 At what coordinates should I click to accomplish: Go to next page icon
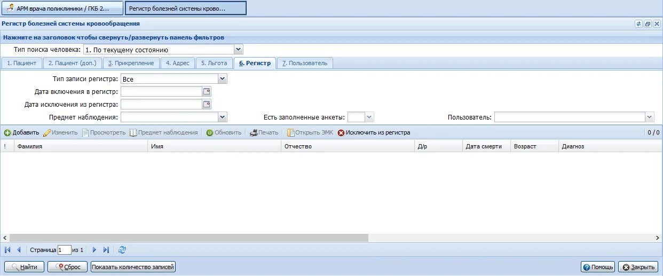tap(94, 249)
